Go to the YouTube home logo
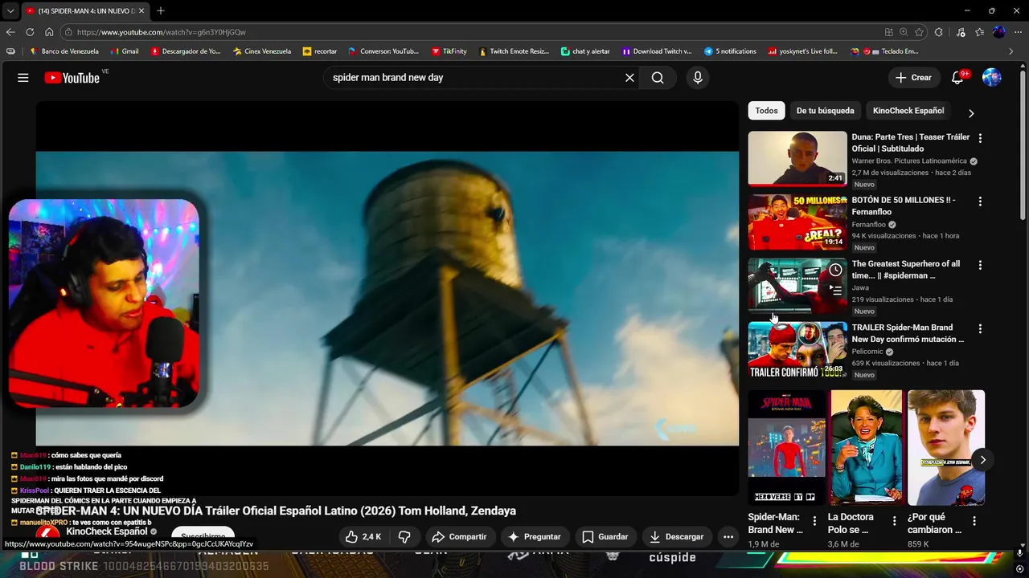1029x578 pixels. pos(72,78)
